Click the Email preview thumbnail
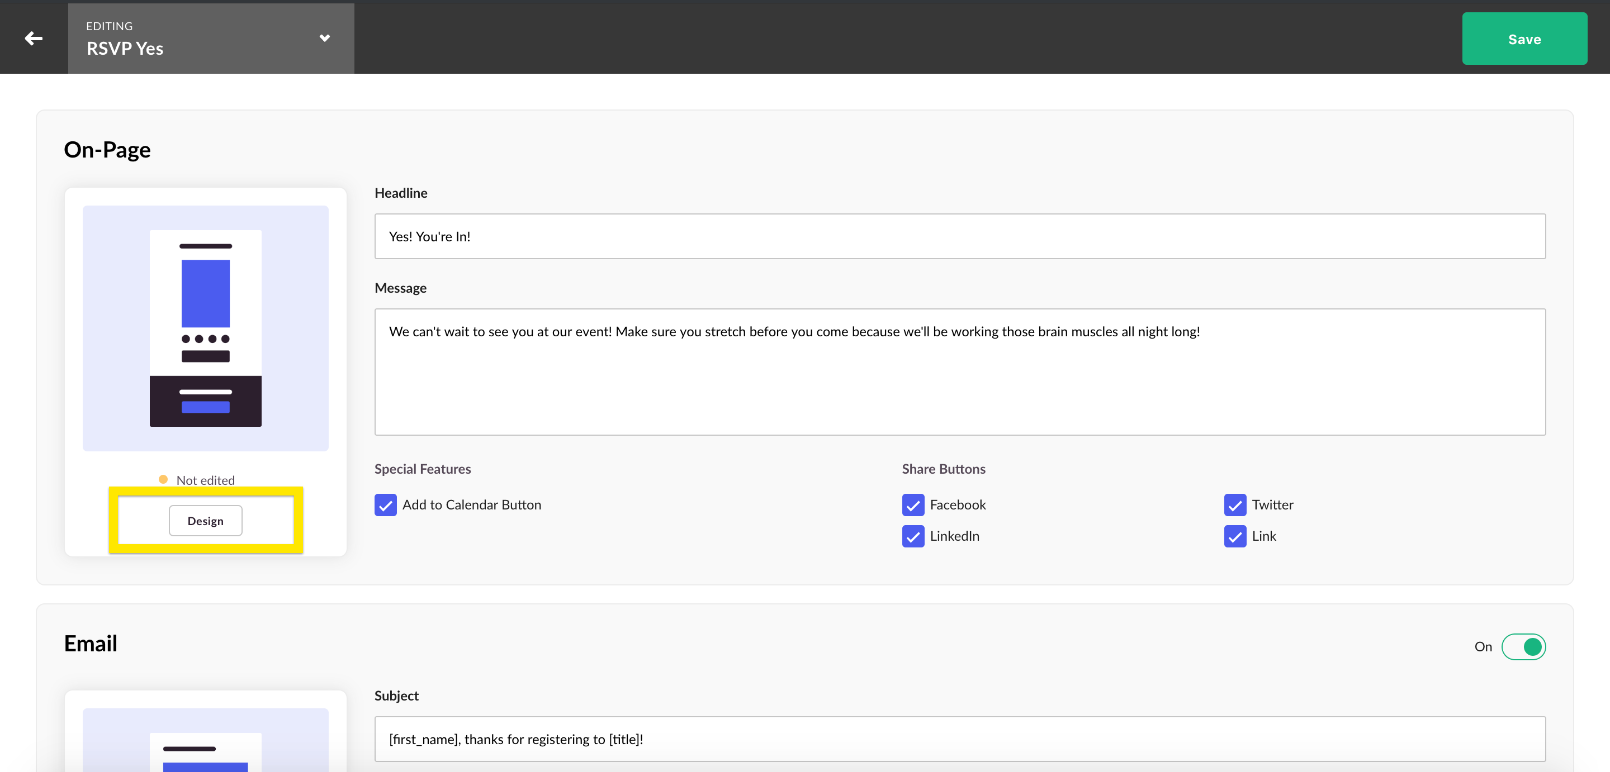 pos(205,740)
